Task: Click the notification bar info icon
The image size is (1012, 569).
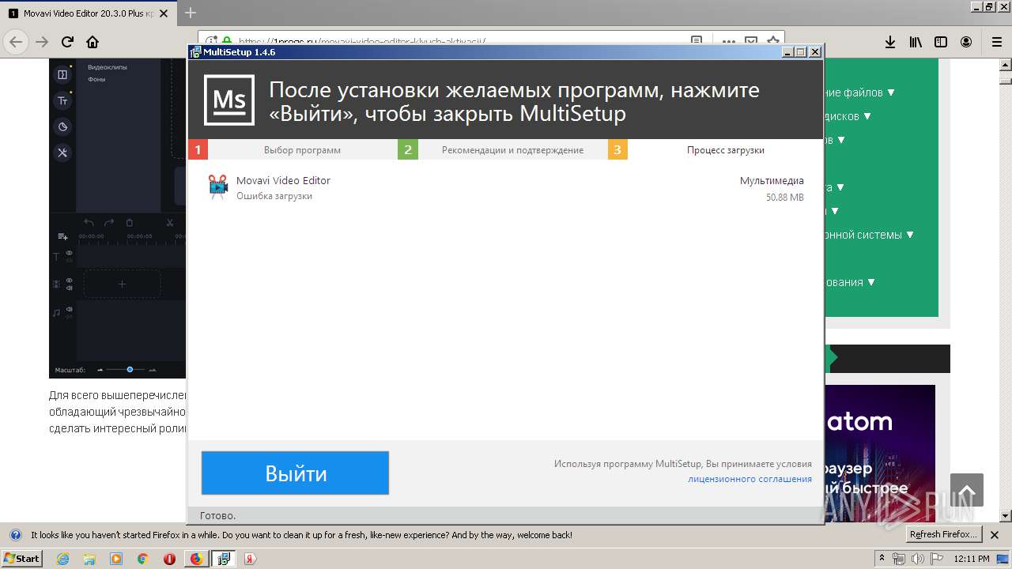Action: (x=15, y=535)
